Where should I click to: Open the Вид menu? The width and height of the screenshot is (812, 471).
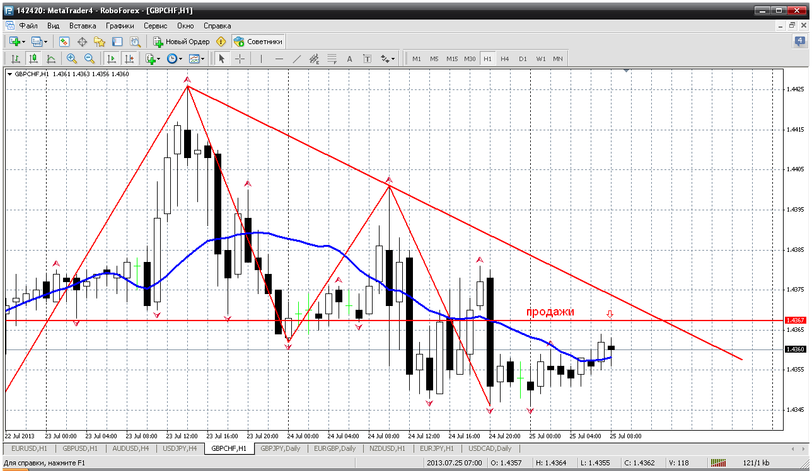54,26
